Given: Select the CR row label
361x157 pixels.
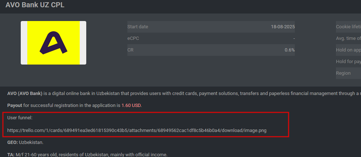Looking at the screenshot, I should pyautogui.click(x=130, y=50).
